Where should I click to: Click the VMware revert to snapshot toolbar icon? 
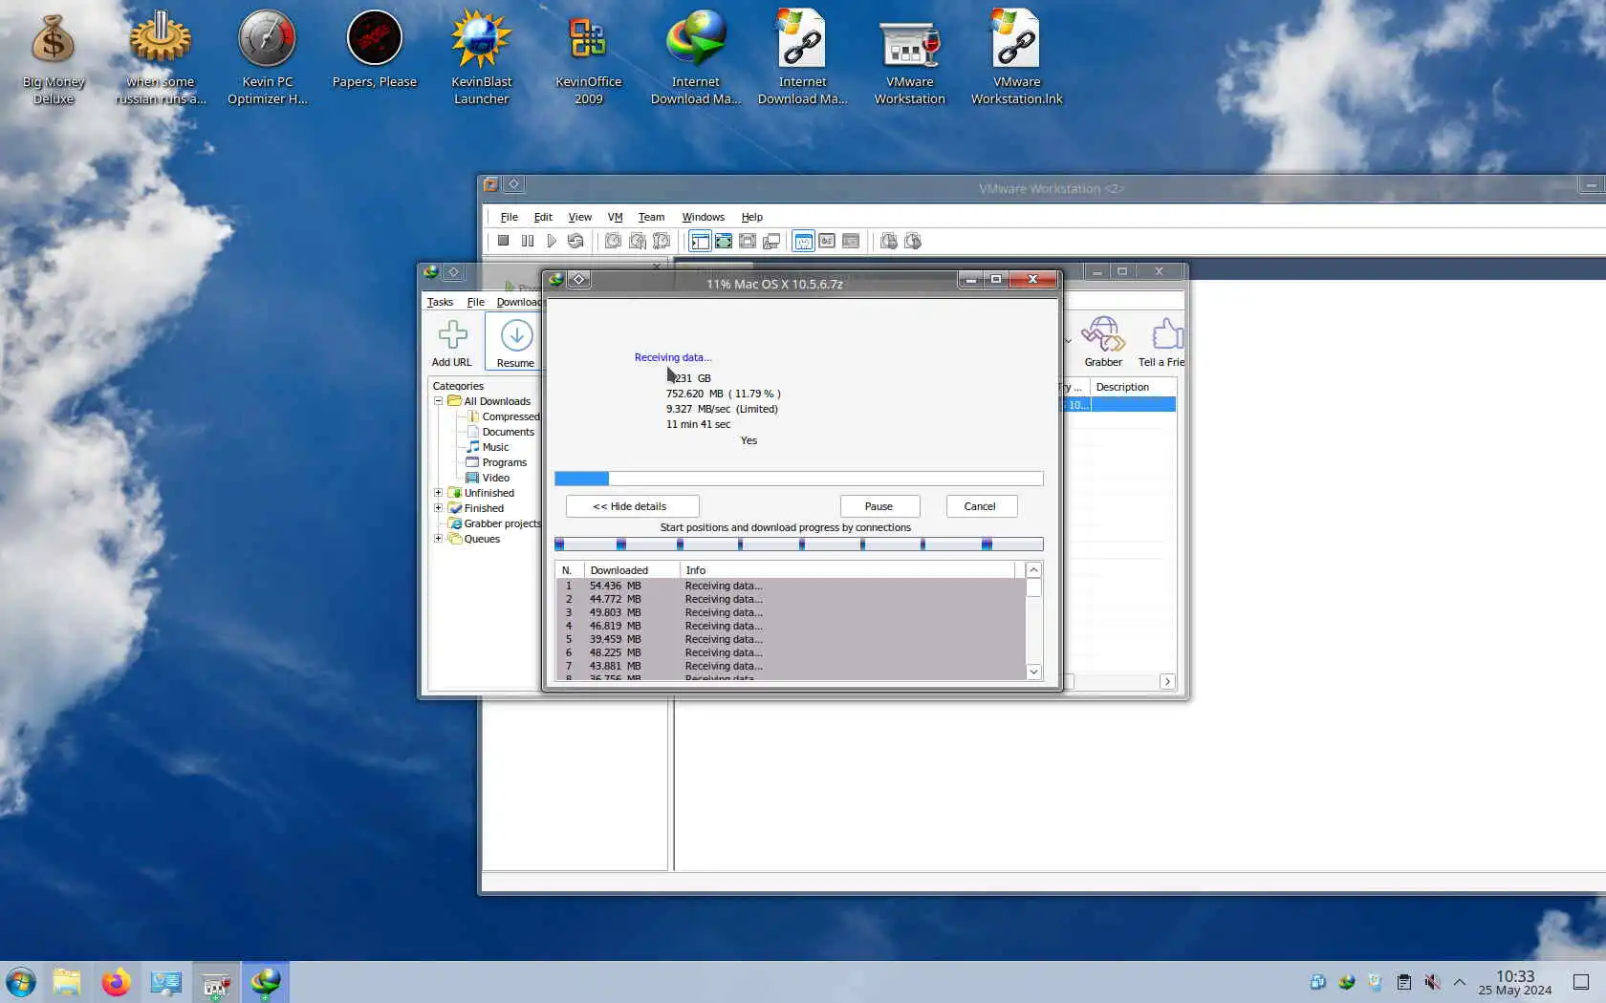(637, 241)
